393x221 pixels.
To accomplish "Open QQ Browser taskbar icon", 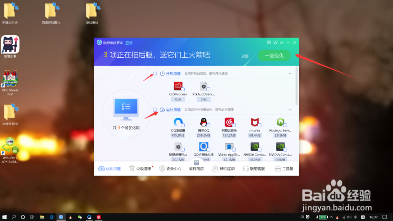I will click(89, 217).
